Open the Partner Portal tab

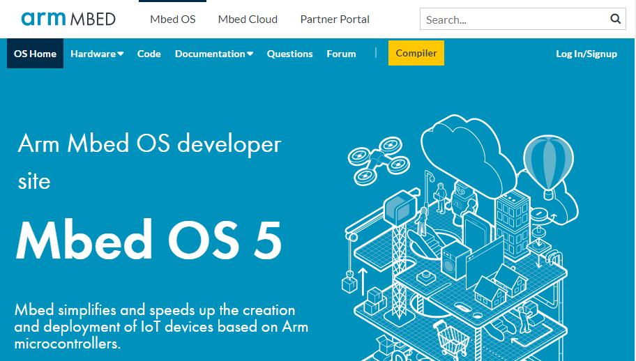click(335, 19)
